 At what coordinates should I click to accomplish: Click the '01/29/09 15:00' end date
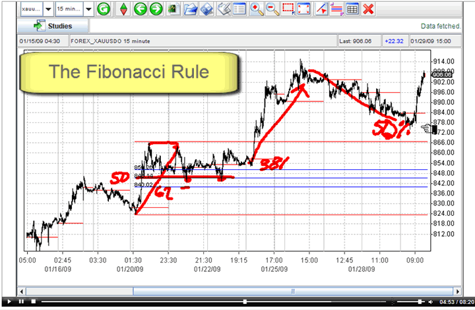click(x=430, y=41)
